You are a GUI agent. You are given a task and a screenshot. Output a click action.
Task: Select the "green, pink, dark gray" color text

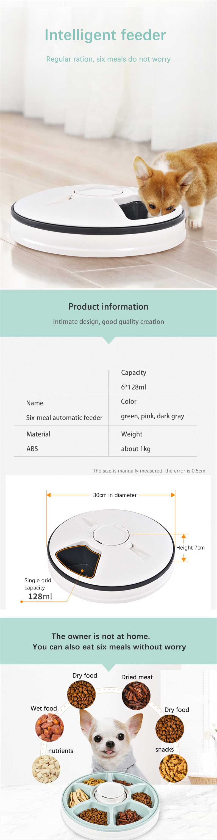tap(152, 416)
